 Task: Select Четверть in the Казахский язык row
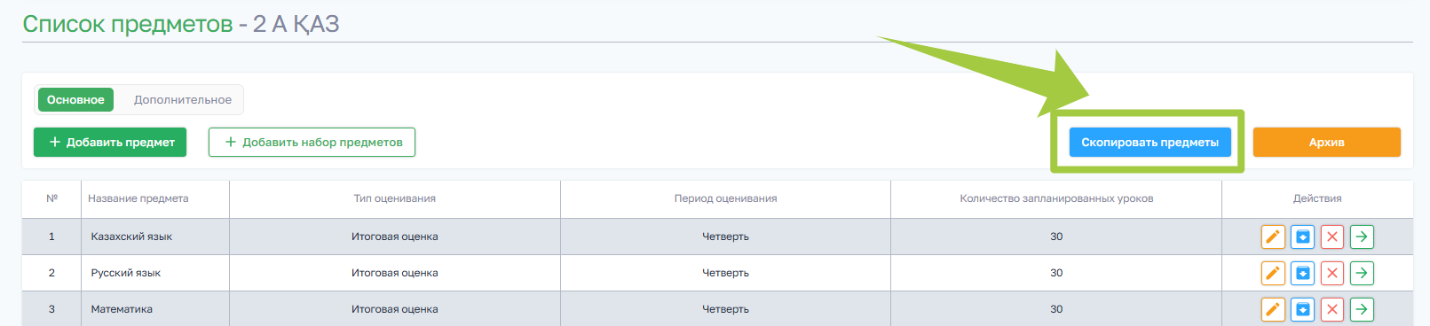click(725, 237)
